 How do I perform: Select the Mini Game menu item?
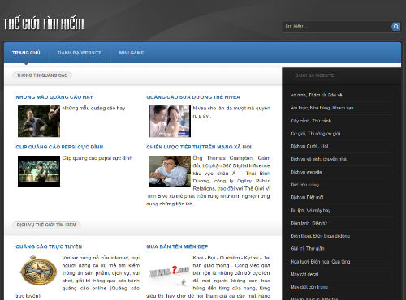[x=132, y=53]
